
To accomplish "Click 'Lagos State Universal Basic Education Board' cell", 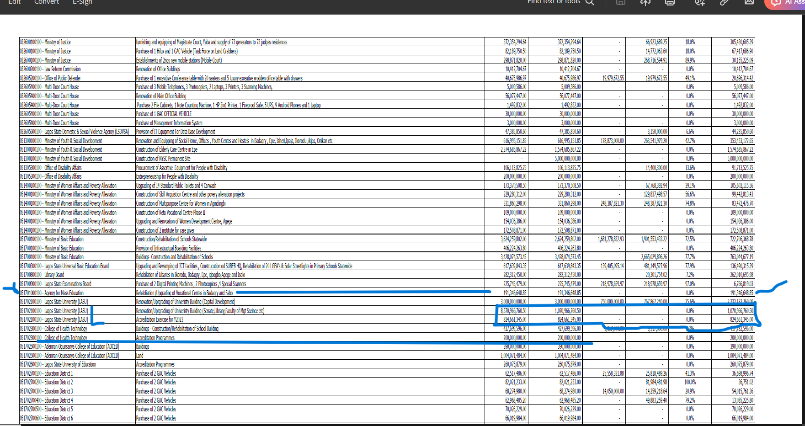I will coord(77,266).
